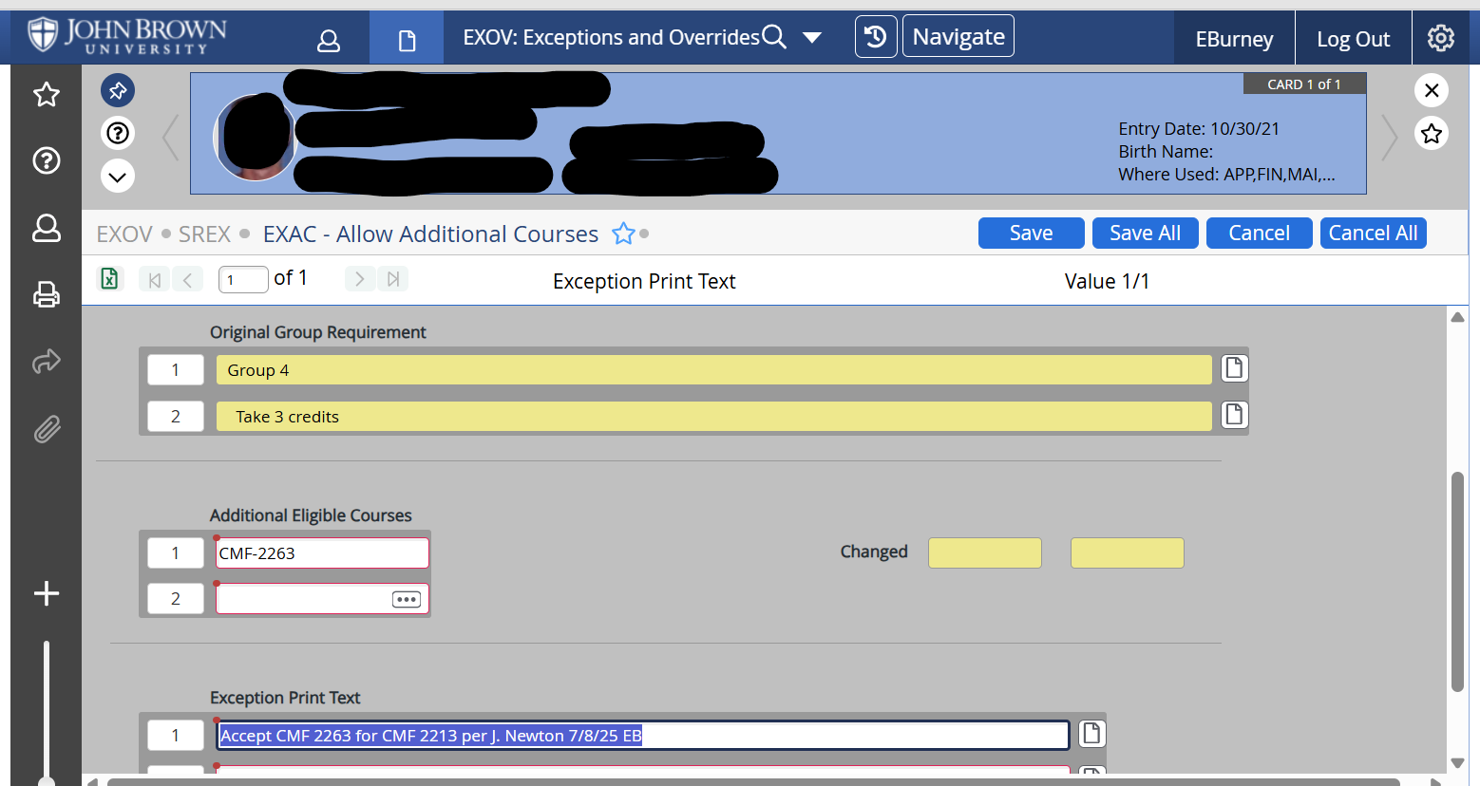This screenshot has height=786, width=1480.
Task: Open help question mark in left sidebar
Action: 47,160
